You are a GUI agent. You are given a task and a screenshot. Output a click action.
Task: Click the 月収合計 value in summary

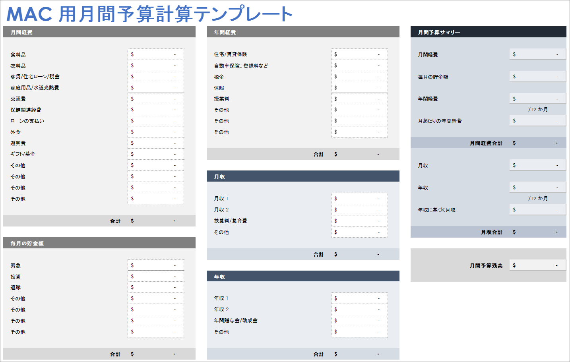coord(537,232)
